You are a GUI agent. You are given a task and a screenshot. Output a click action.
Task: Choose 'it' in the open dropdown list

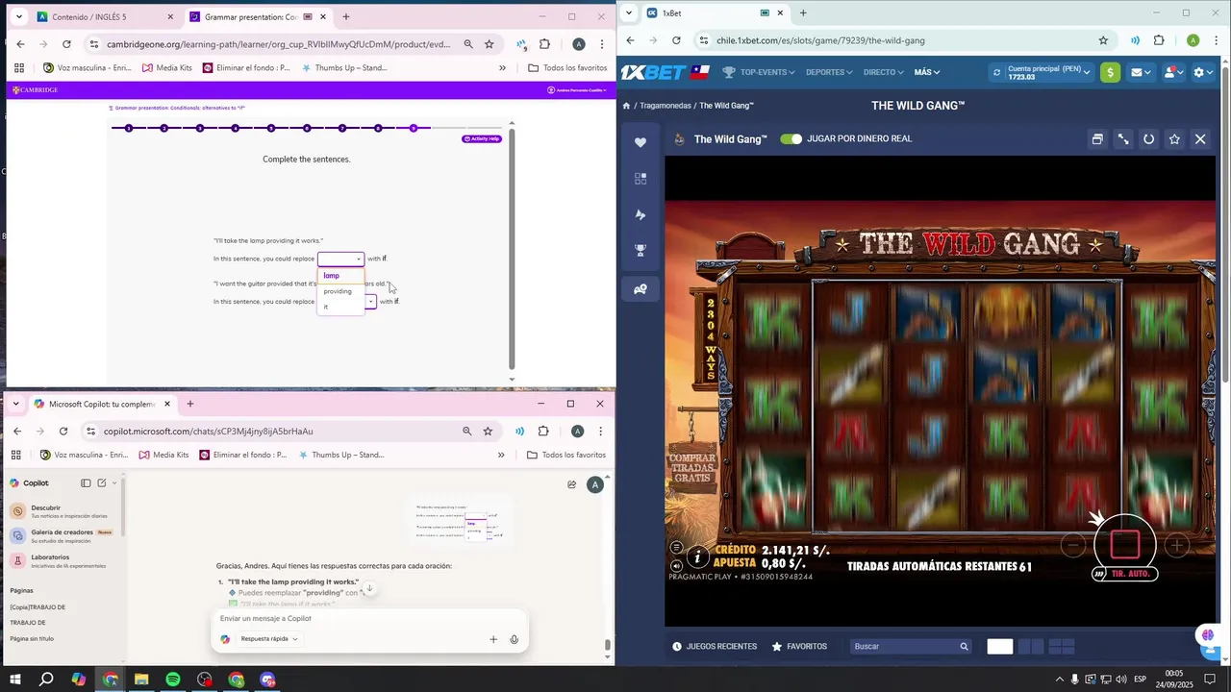(340, 307)
